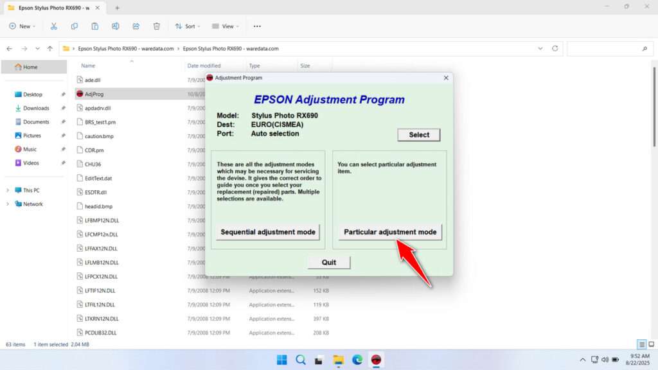Open the clock and date panel
The height and width of the screenshot is (370, 658).
click(x=639, y=360)
